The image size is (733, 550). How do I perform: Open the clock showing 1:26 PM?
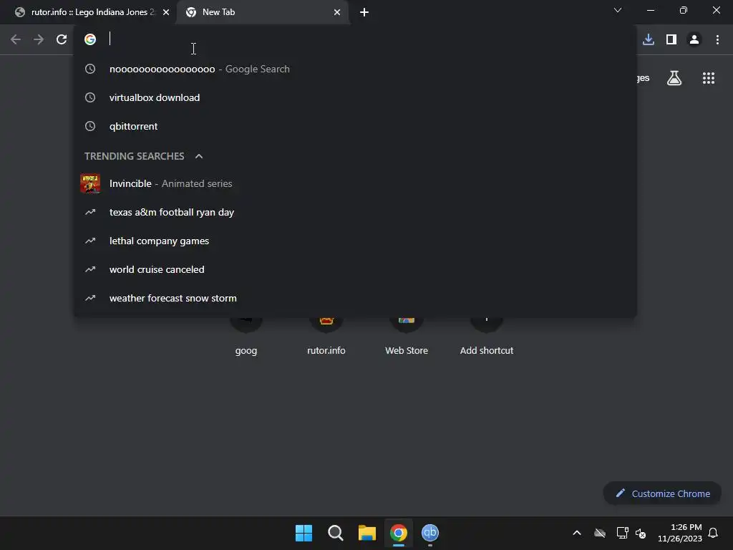pyautogui.click(x=680, y=533)
